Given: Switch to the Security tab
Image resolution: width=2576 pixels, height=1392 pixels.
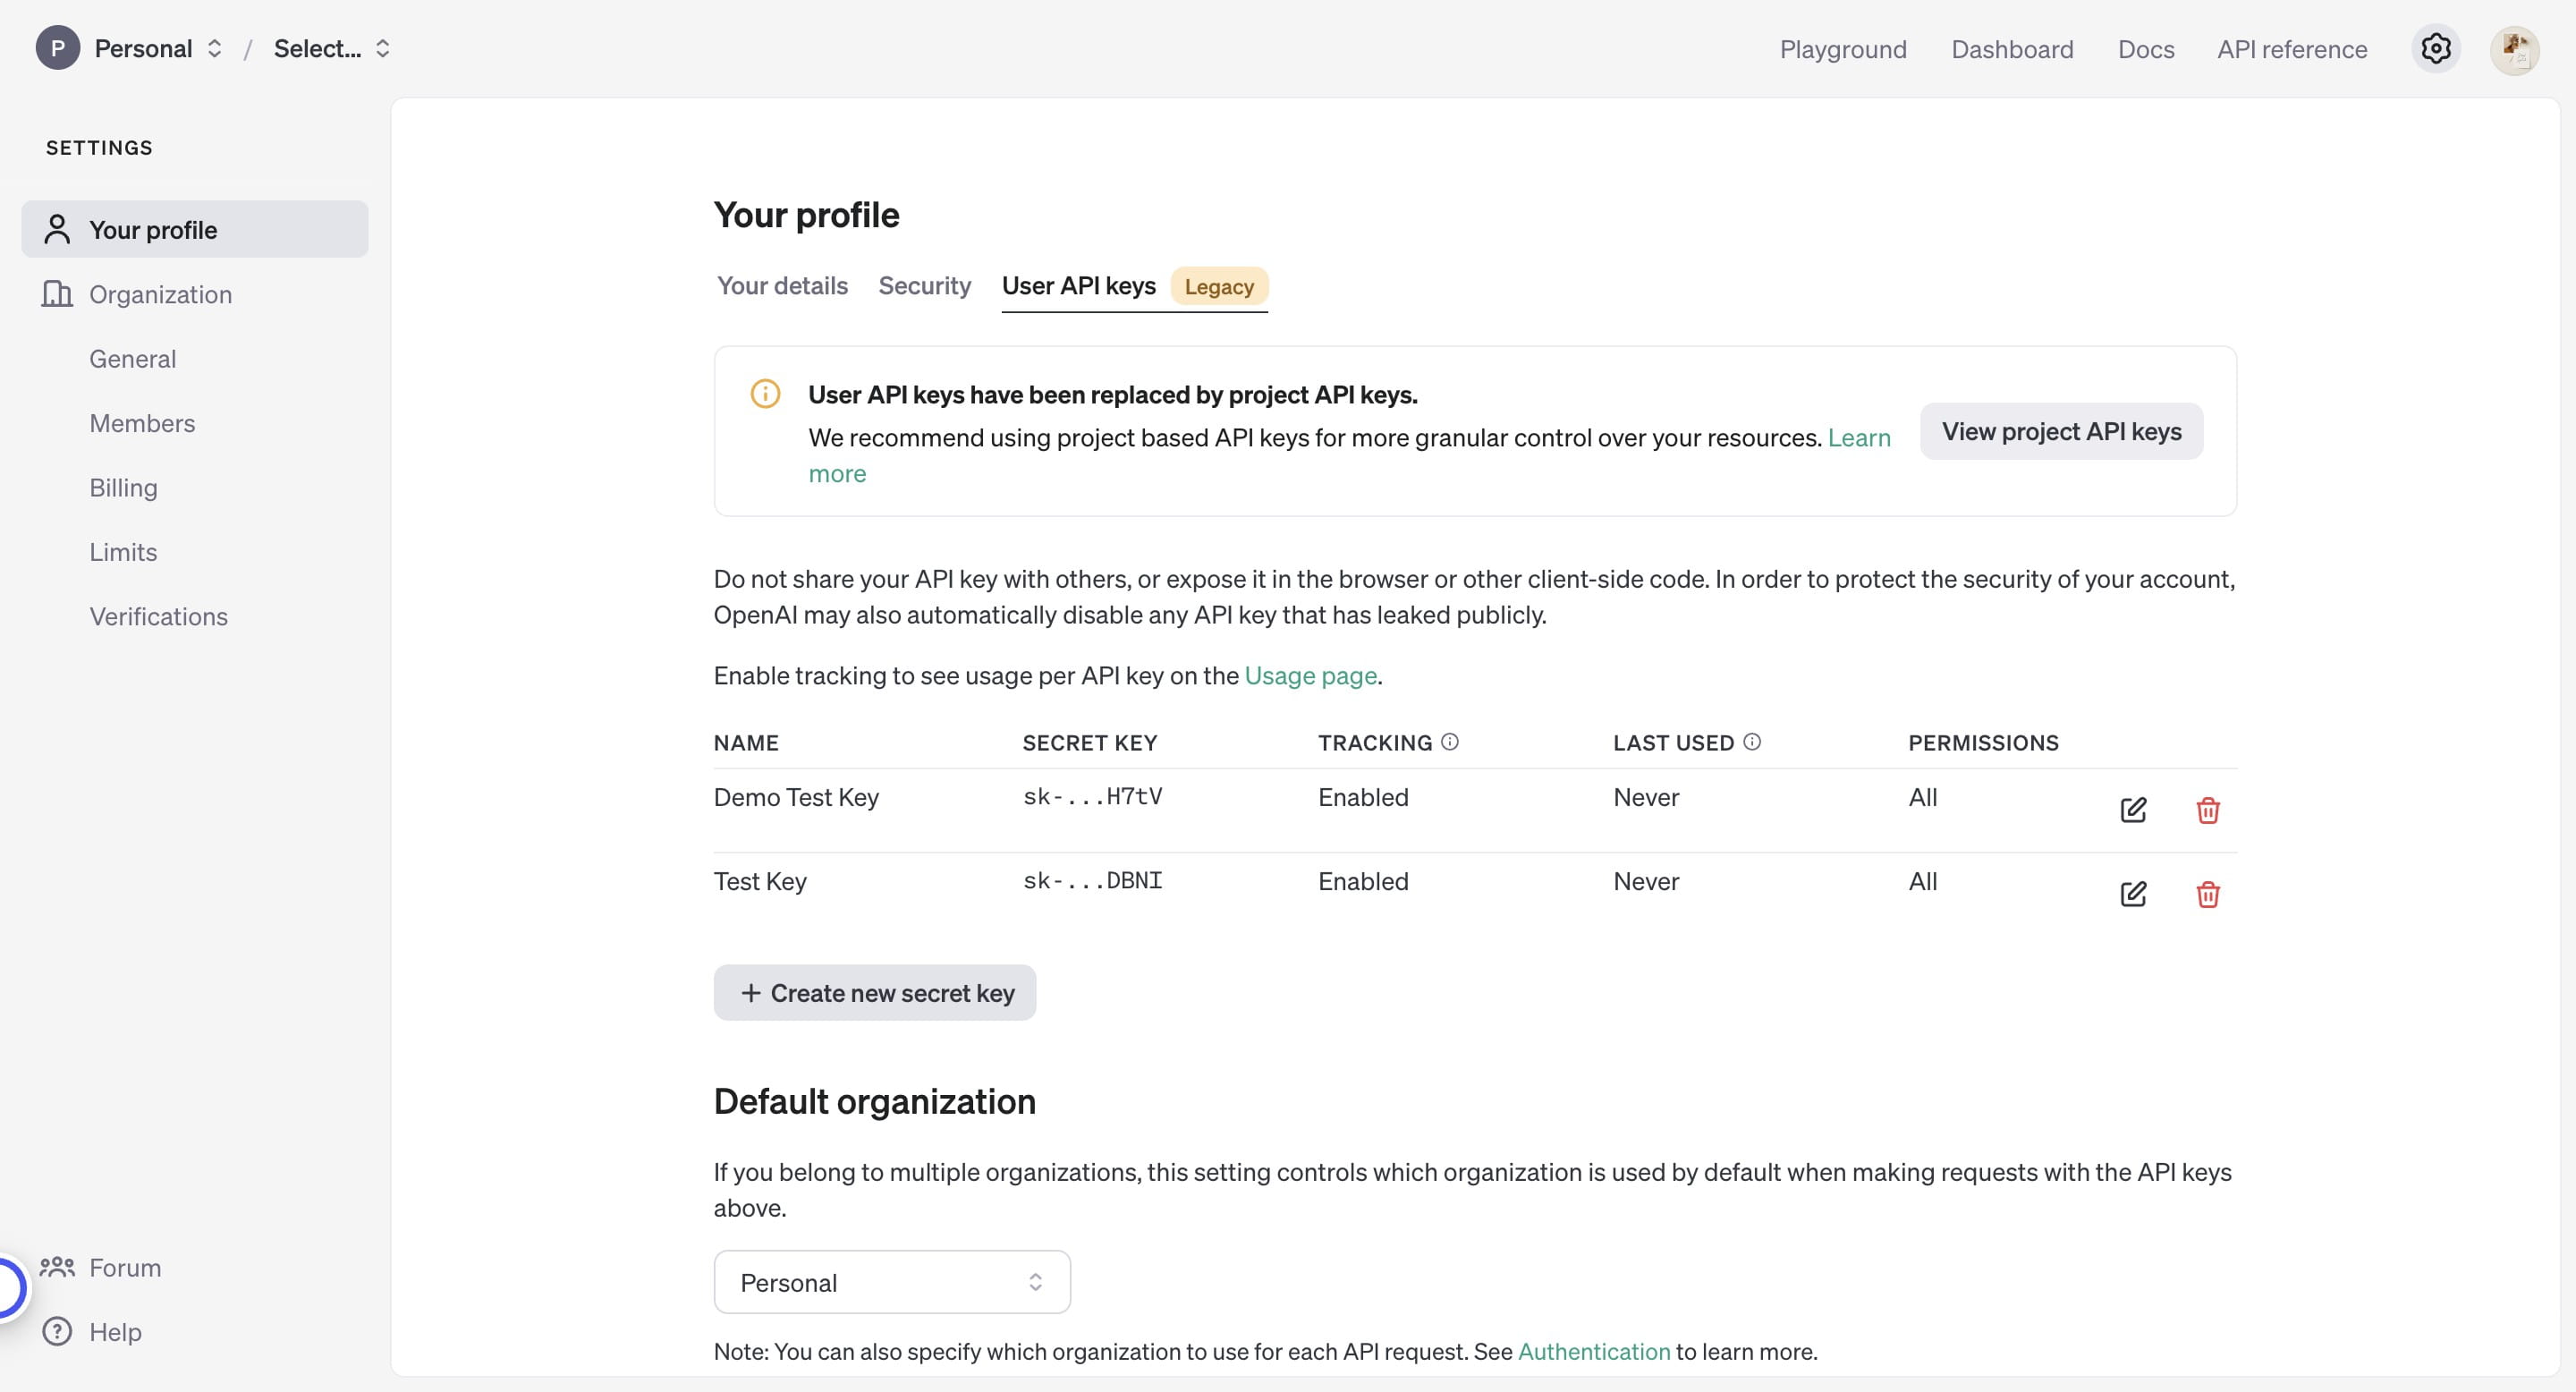Looking at the screenshot, I should 924,286.
